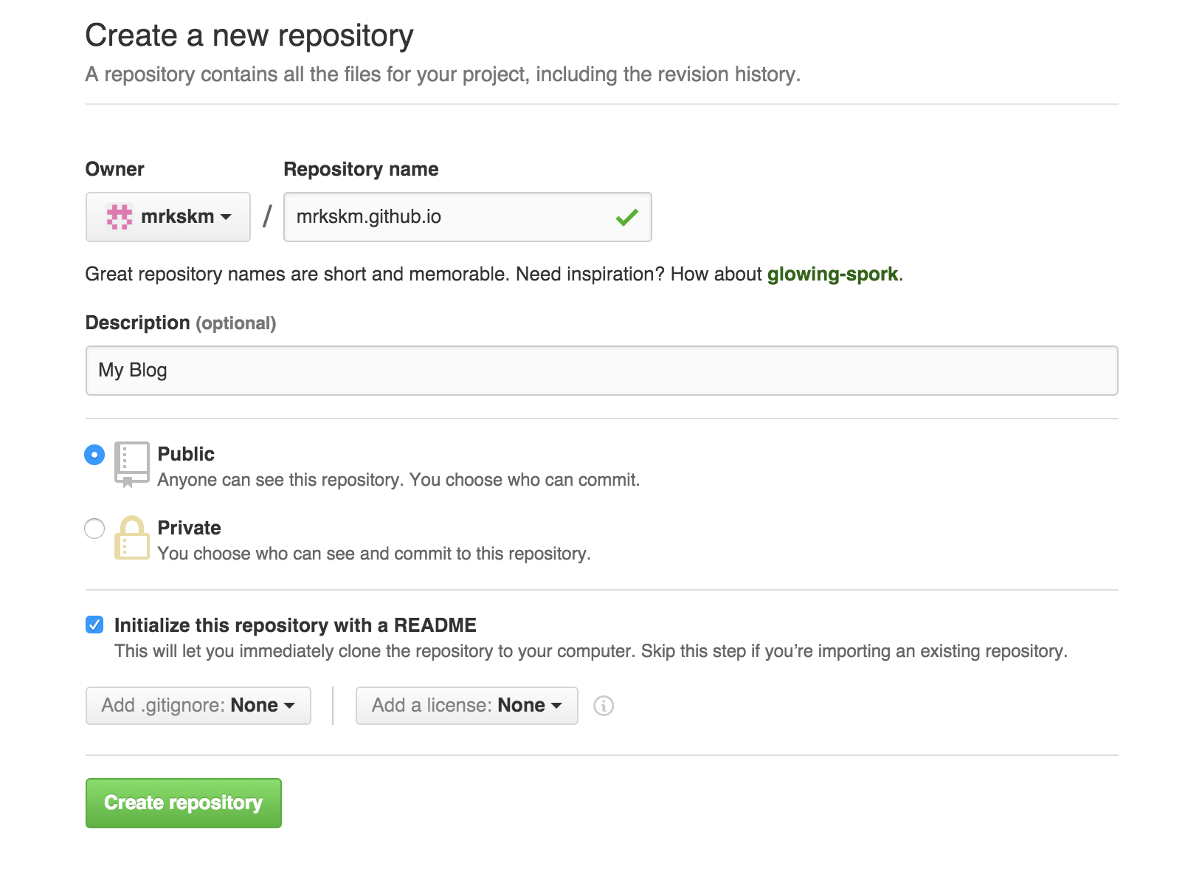Image resolution: width=1185 pixels, height=877 pixels.
Task: Click the Create repository button
Action: 184,803
